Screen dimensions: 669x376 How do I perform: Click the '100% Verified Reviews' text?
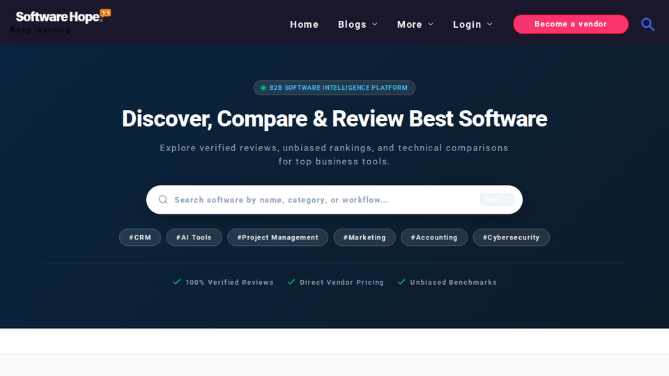[229, 282]
